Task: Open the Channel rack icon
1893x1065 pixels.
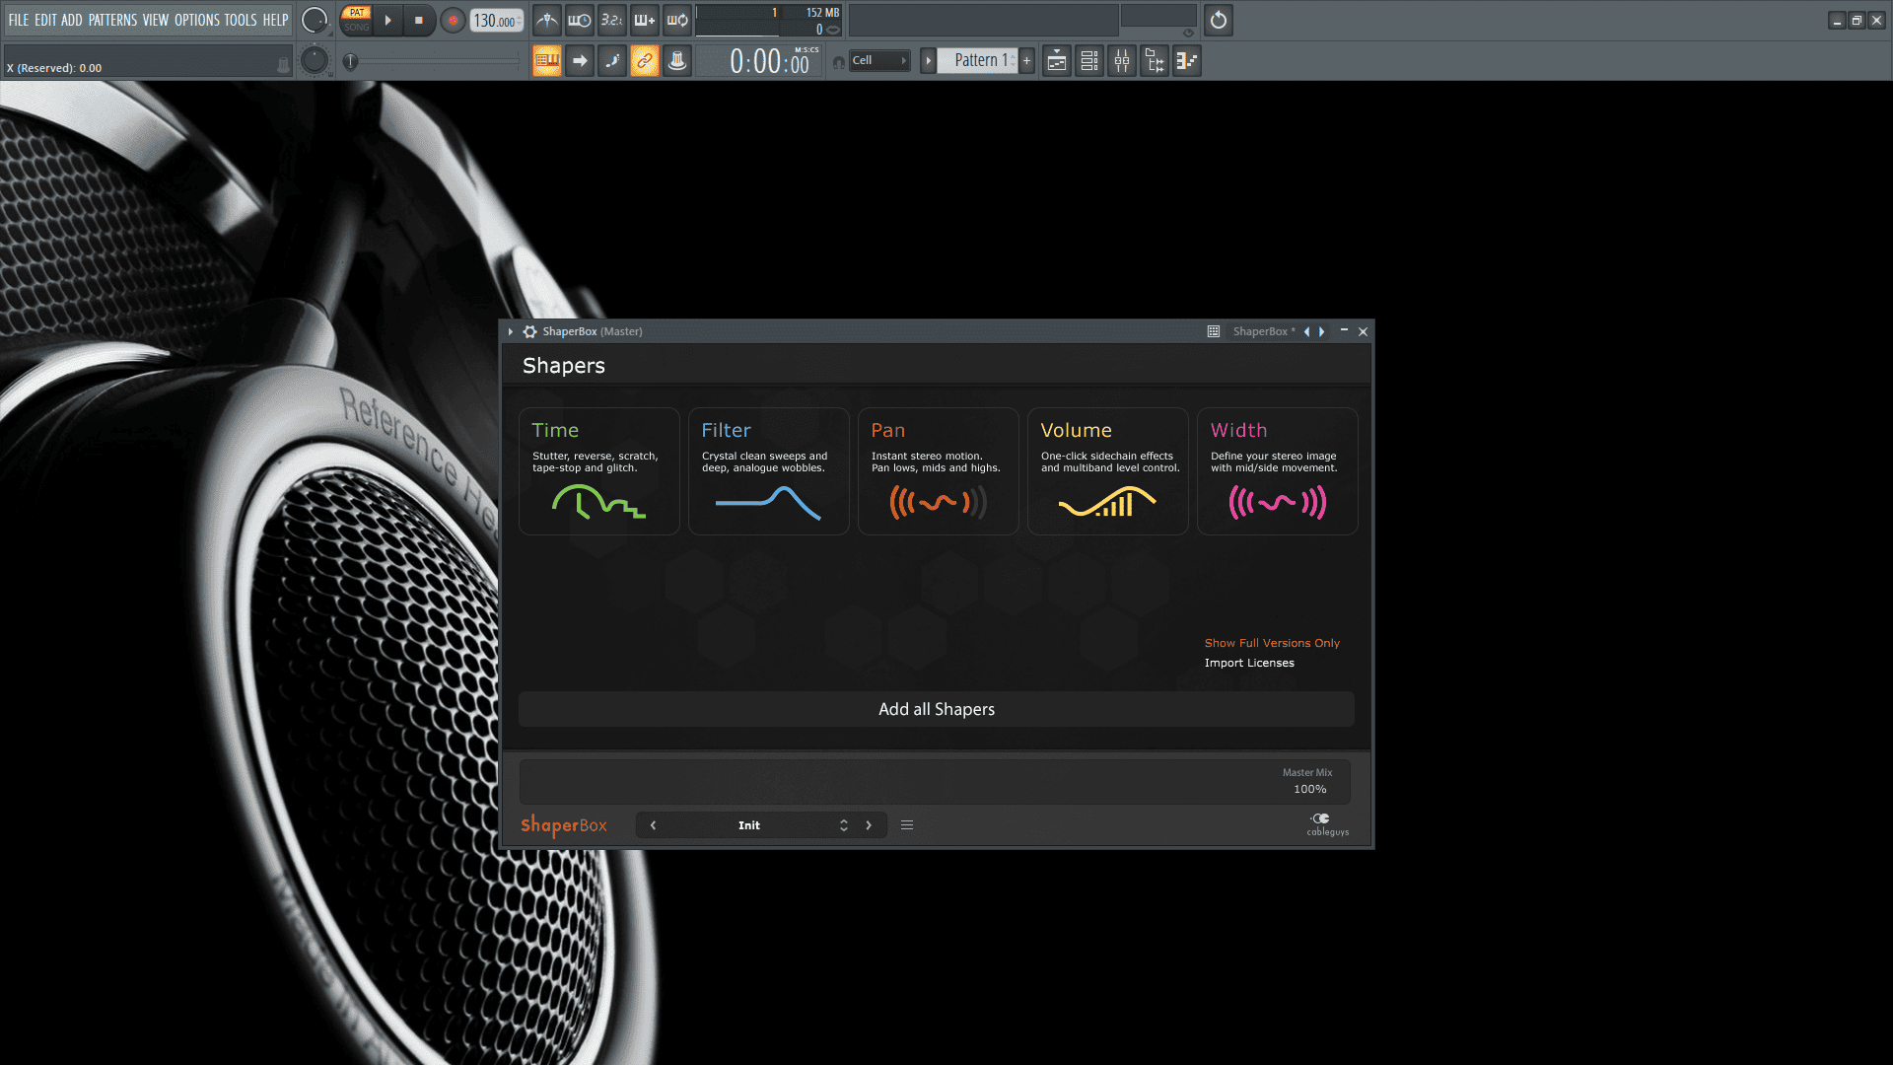Action: point(1088,61)
